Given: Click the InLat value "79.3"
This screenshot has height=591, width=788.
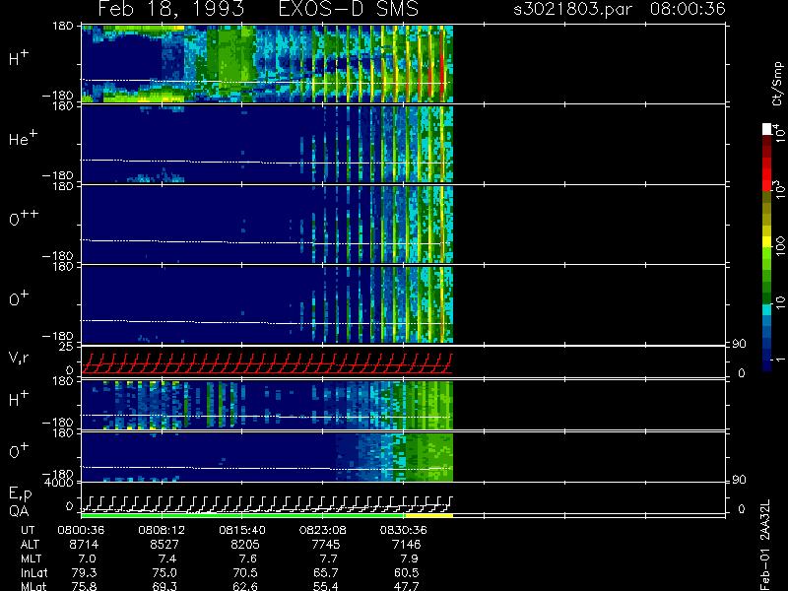Looking at the screenshot, I should [85, 573].
